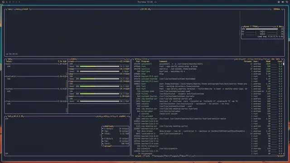Switch network interface with left b arrow

click(117, 116)
